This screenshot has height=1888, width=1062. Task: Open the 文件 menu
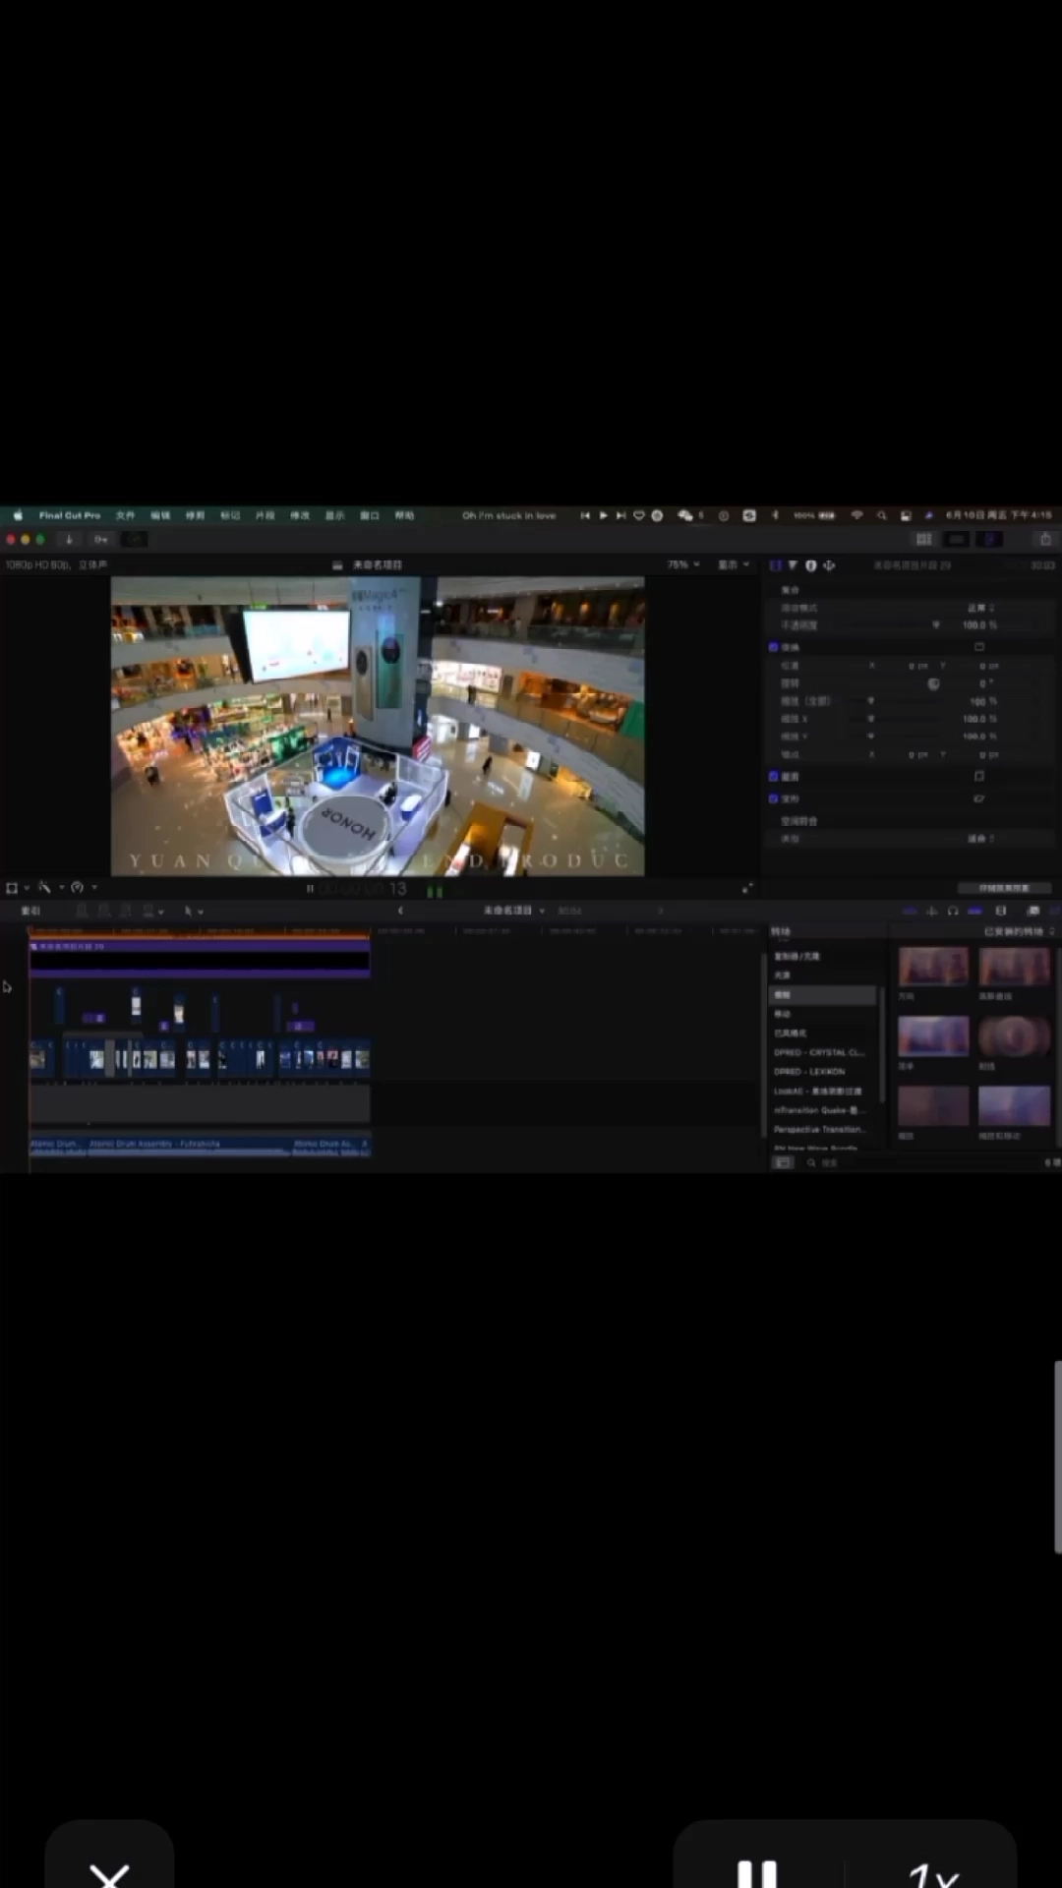tap(125, 515)
